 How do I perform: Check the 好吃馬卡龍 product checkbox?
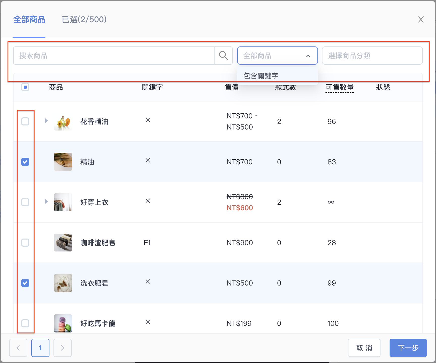[x=25, y=323]
